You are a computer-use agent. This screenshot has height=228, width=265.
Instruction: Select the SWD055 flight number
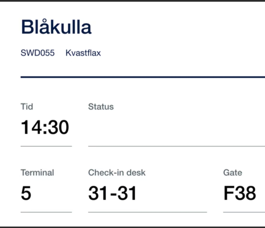pos(38,53)
